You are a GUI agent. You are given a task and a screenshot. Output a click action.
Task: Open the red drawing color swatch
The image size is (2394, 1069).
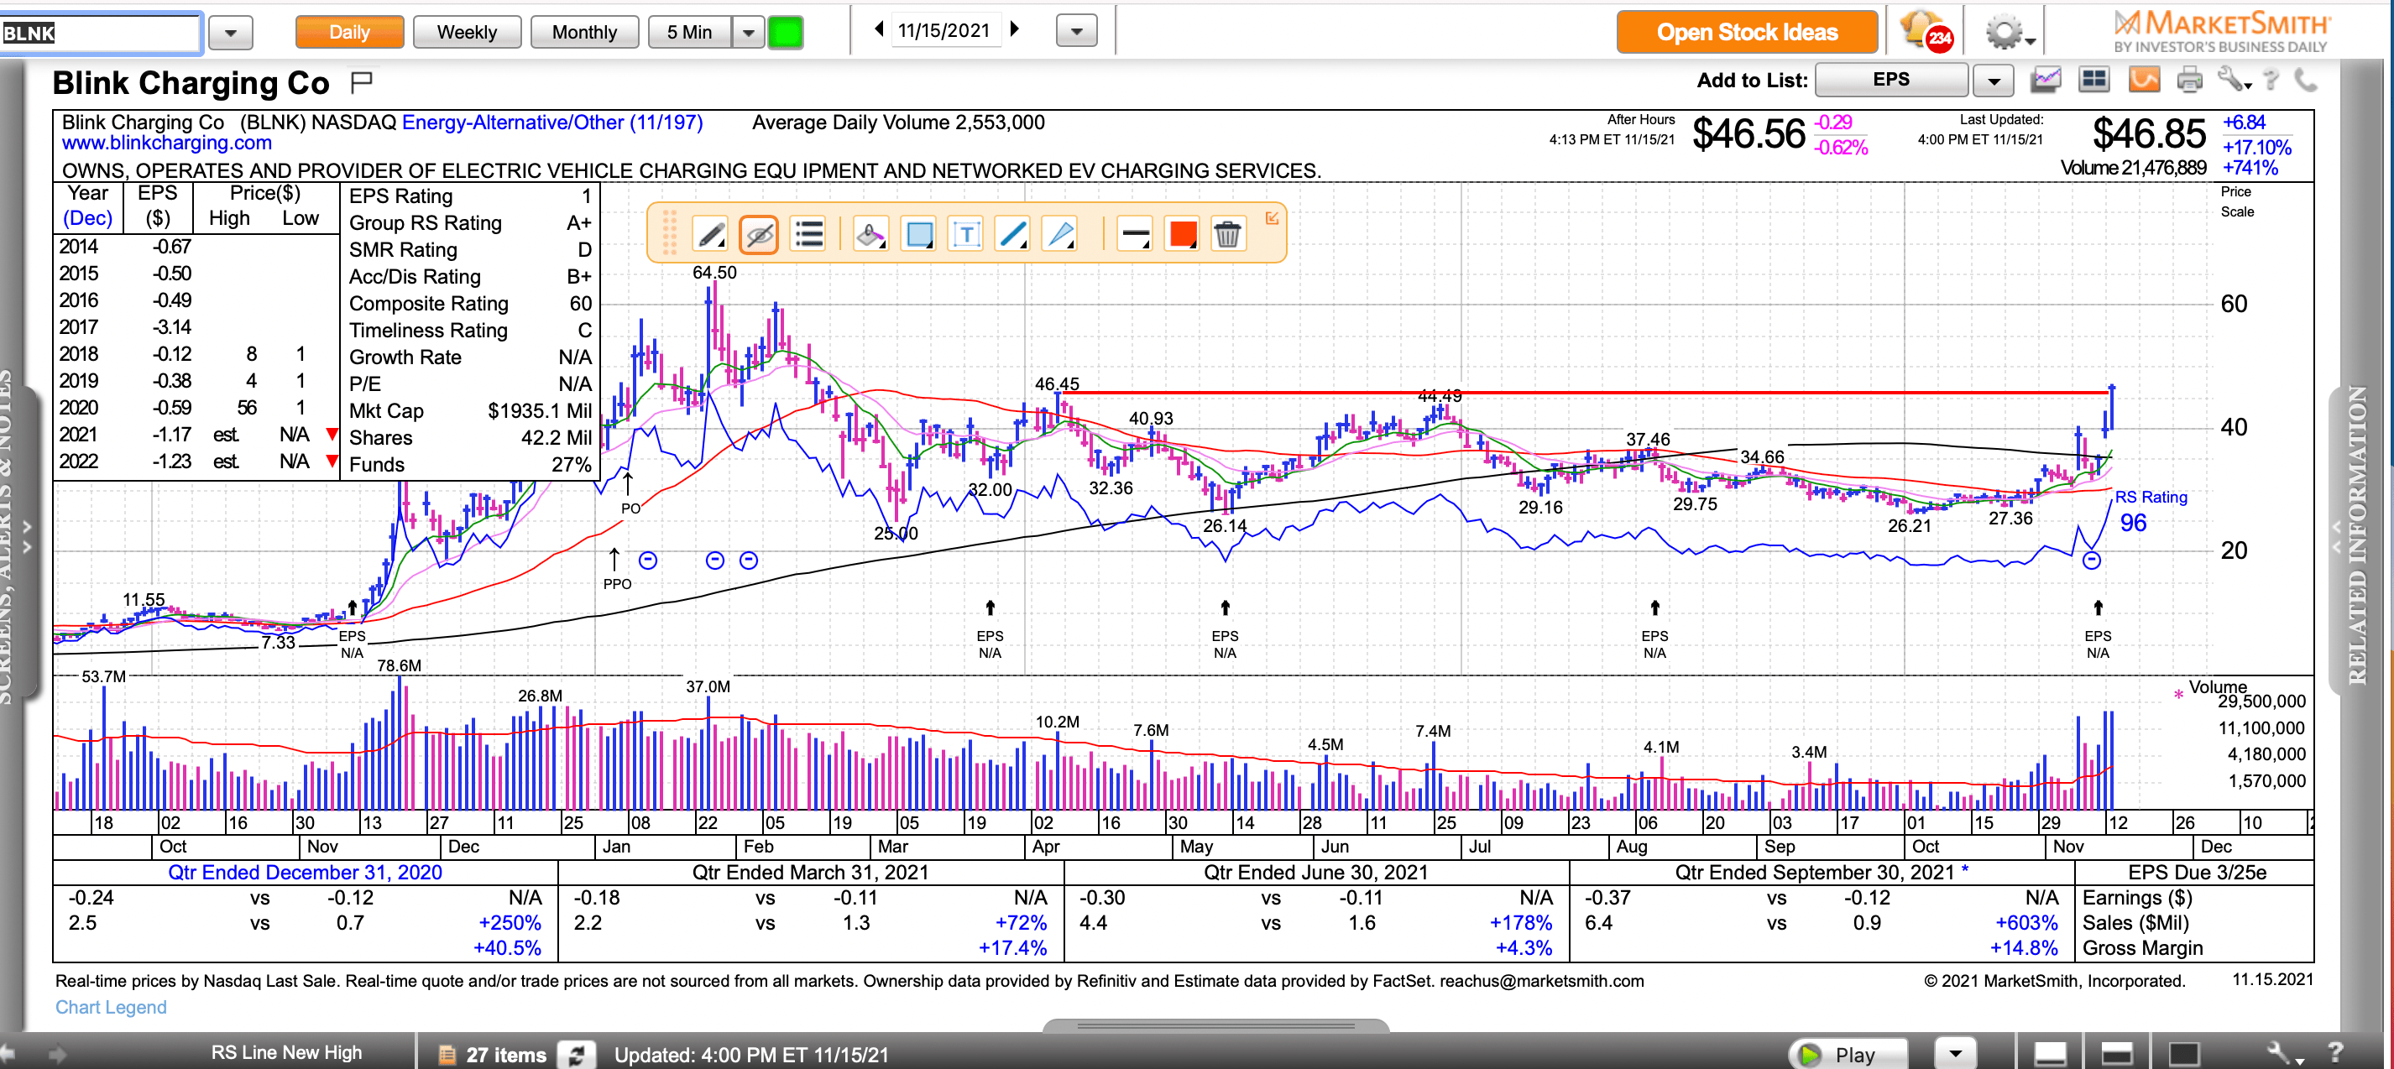[x=1183, y=234]
